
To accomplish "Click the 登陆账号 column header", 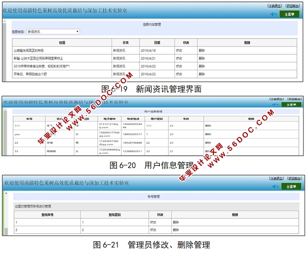I will 47,215.
